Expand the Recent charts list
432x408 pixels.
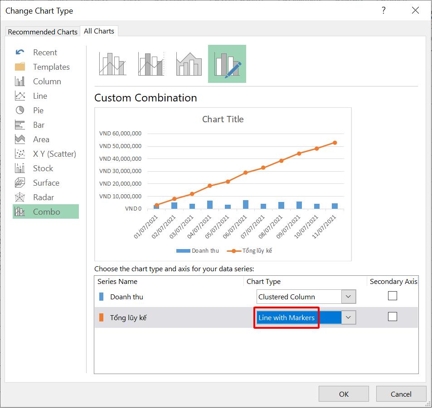(45, 52)
